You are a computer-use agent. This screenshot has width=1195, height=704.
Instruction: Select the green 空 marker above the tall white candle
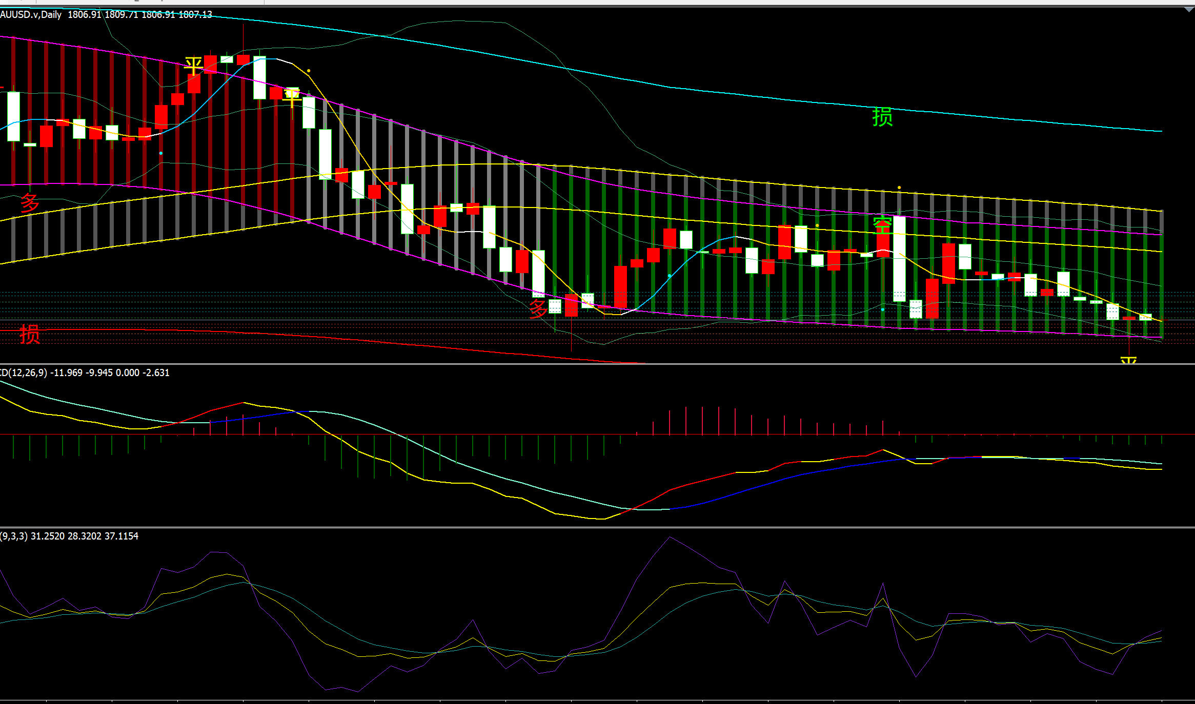pos(882,225)
